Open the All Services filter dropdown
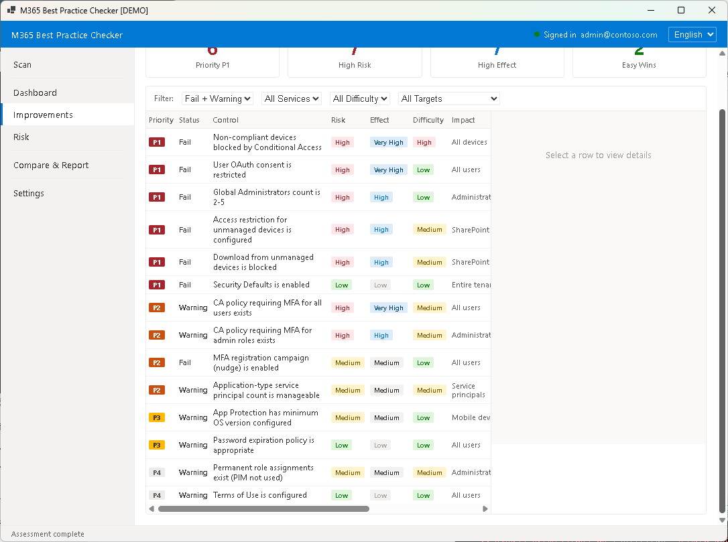728x542 pixels. click(291, 98)
